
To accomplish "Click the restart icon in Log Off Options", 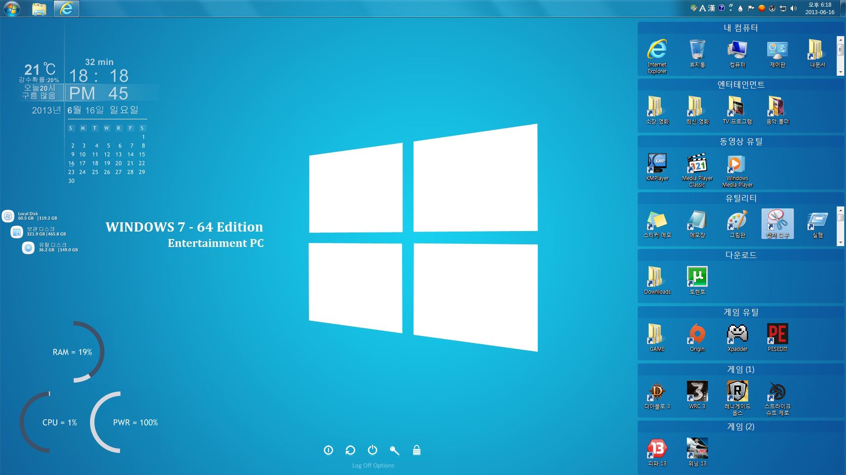I will pyautogui.click(x=350, y=450).
